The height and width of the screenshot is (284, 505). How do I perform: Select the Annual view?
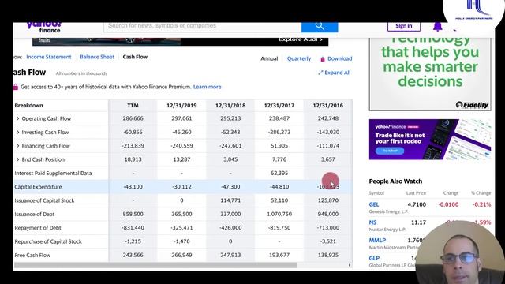pos(269,58)
